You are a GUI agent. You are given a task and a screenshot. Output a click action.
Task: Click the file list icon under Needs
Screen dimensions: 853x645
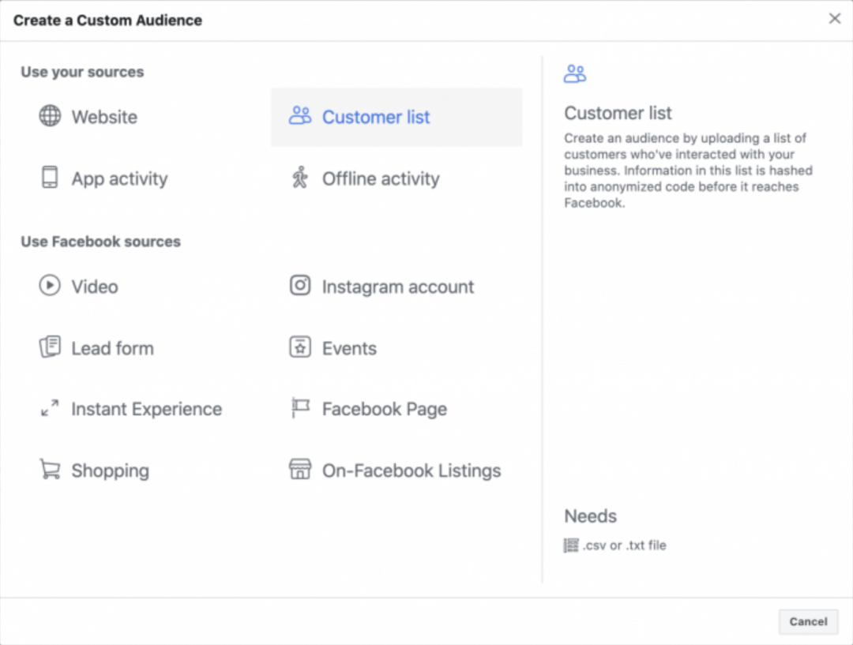click(x=571, y=546)
